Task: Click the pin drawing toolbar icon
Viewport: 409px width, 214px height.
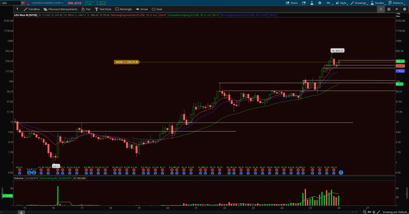Action: [x=17, y=9]
